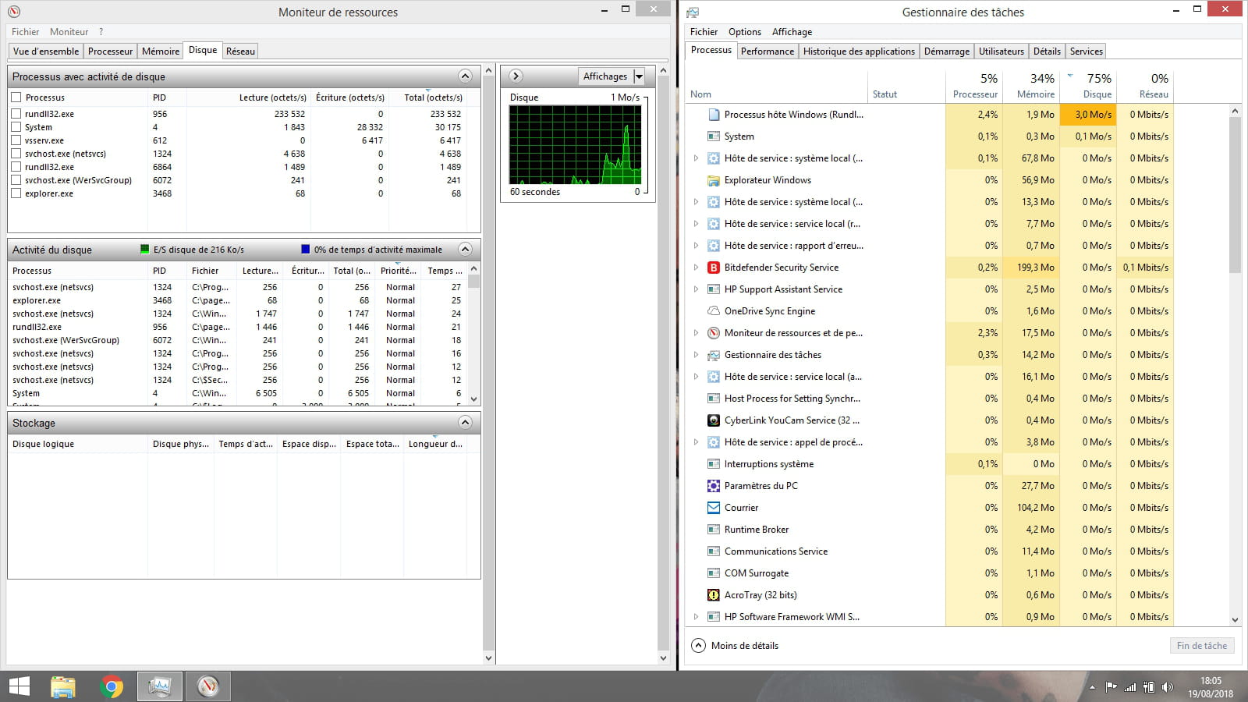Click the OneDrive Sync Engine icon

713,311
